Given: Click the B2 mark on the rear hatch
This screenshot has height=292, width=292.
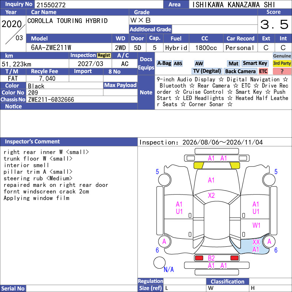Looking at the screenshot, I should coord(211,258).
